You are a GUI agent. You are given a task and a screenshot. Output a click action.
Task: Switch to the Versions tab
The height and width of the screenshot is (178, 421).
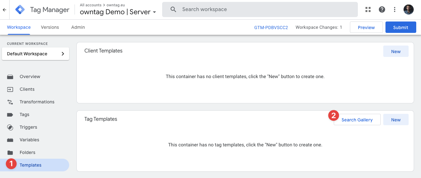[50, 27]
